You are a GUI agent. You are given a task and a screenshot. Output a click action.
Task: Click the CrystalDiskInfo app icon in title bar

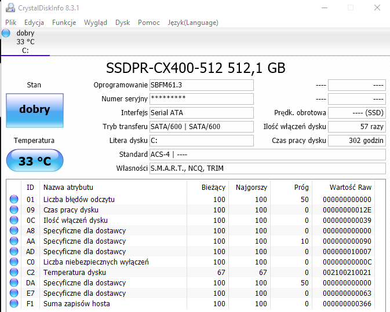tap(10, 8)
